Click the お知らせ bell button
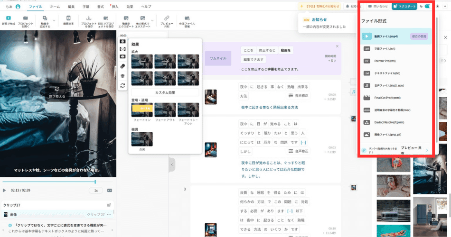 pyautogui.click(x=353, y=6)
